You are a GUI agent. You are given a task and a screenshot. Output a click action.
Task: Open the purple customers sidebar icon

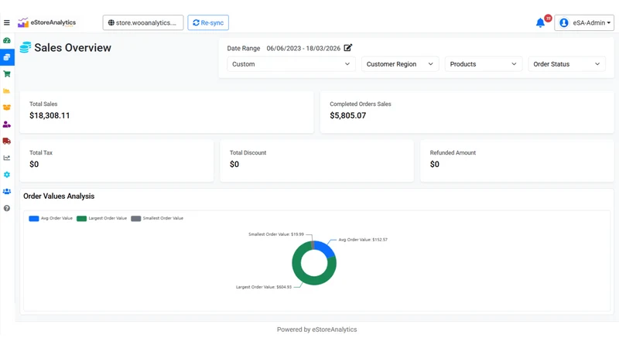coord(7,125)
